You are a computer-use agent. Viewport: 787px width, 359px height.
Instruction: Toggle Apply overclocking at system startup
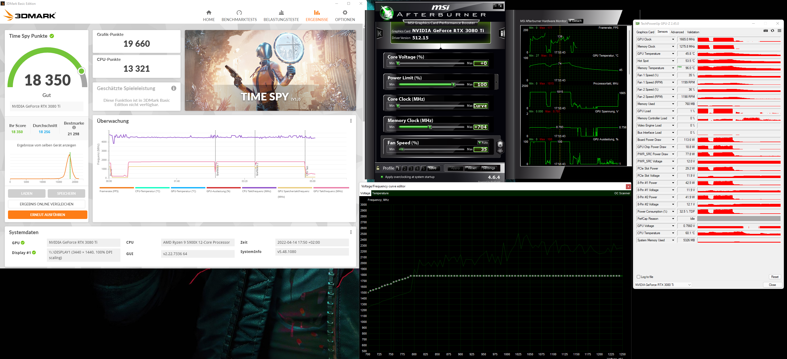point(382,177)
